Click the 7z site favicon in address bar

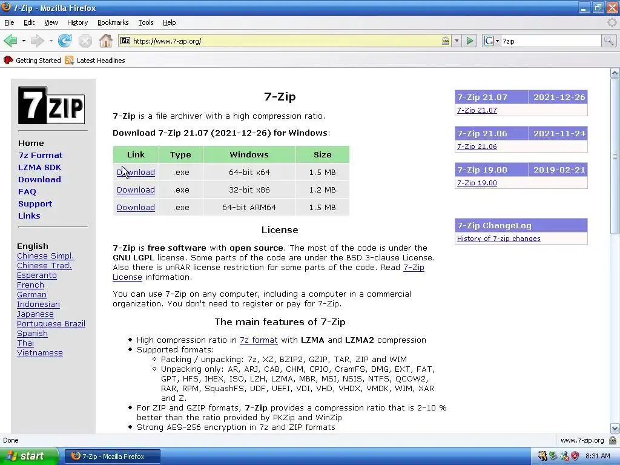125,41
